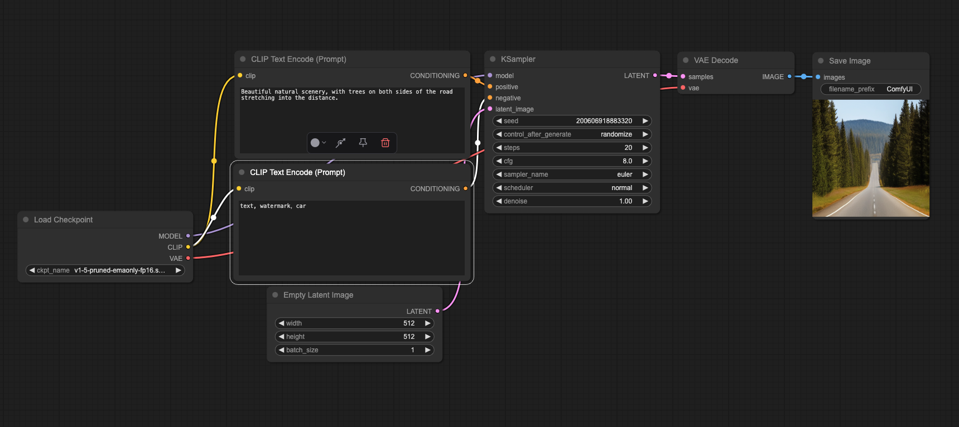Delete the selected node with the trash icon
959x427 pixels.
pos(385,143)
